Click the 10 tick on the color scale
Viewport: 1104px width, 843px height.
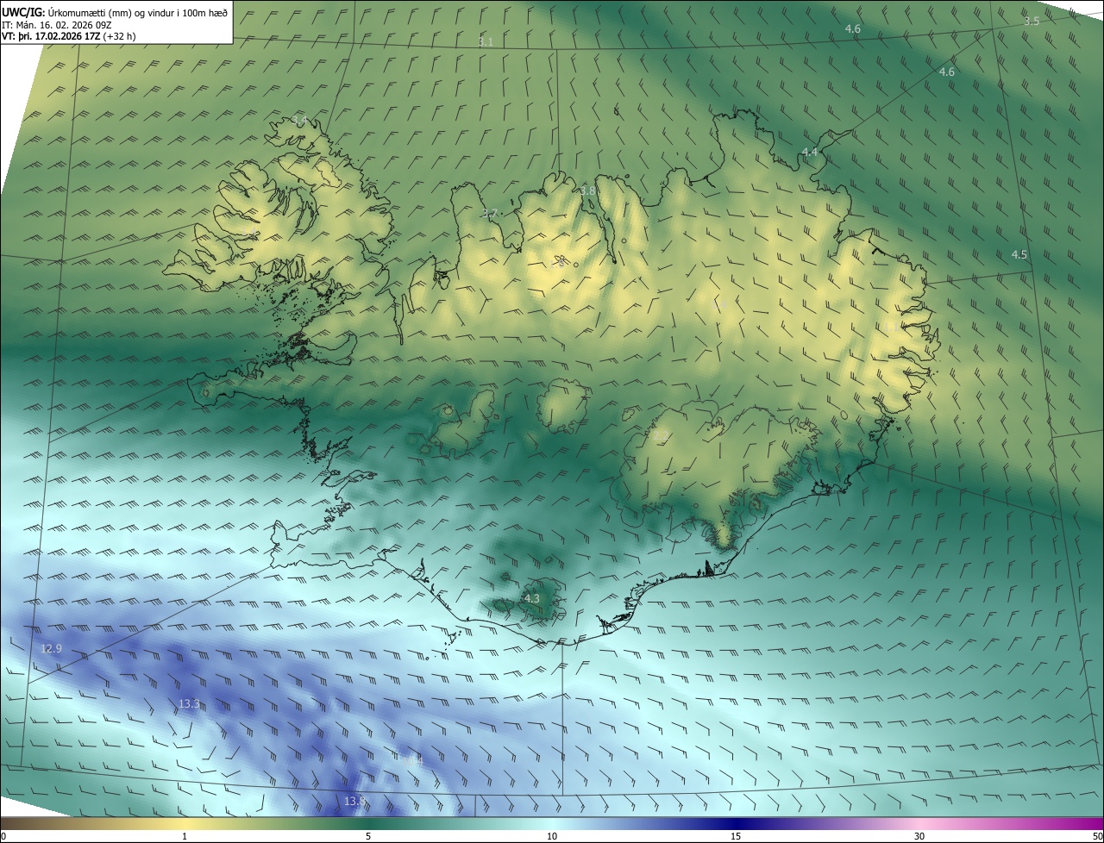(552, 836)
